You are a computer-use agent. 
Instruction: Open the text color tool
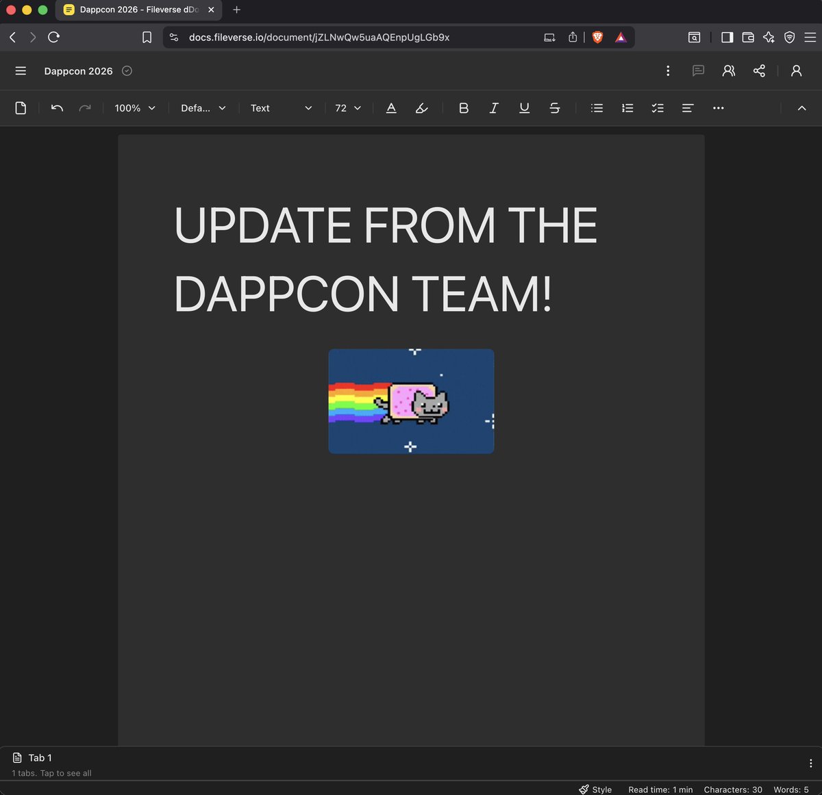pos(391,108)
